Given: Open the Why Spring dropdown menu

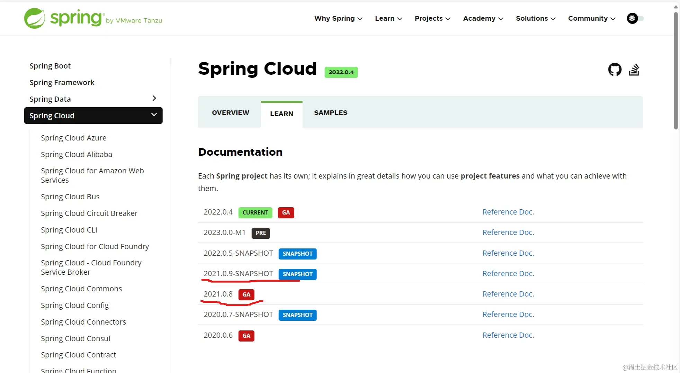Looking at the screenshot, I should (338, 18).
